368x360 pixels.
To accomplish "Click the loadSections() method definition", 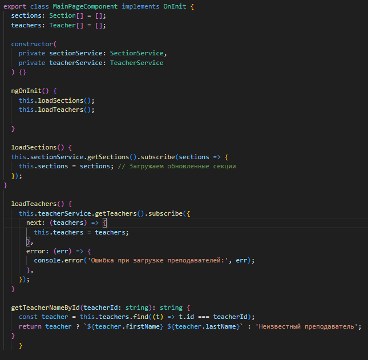I will click(x=38, y=147).
